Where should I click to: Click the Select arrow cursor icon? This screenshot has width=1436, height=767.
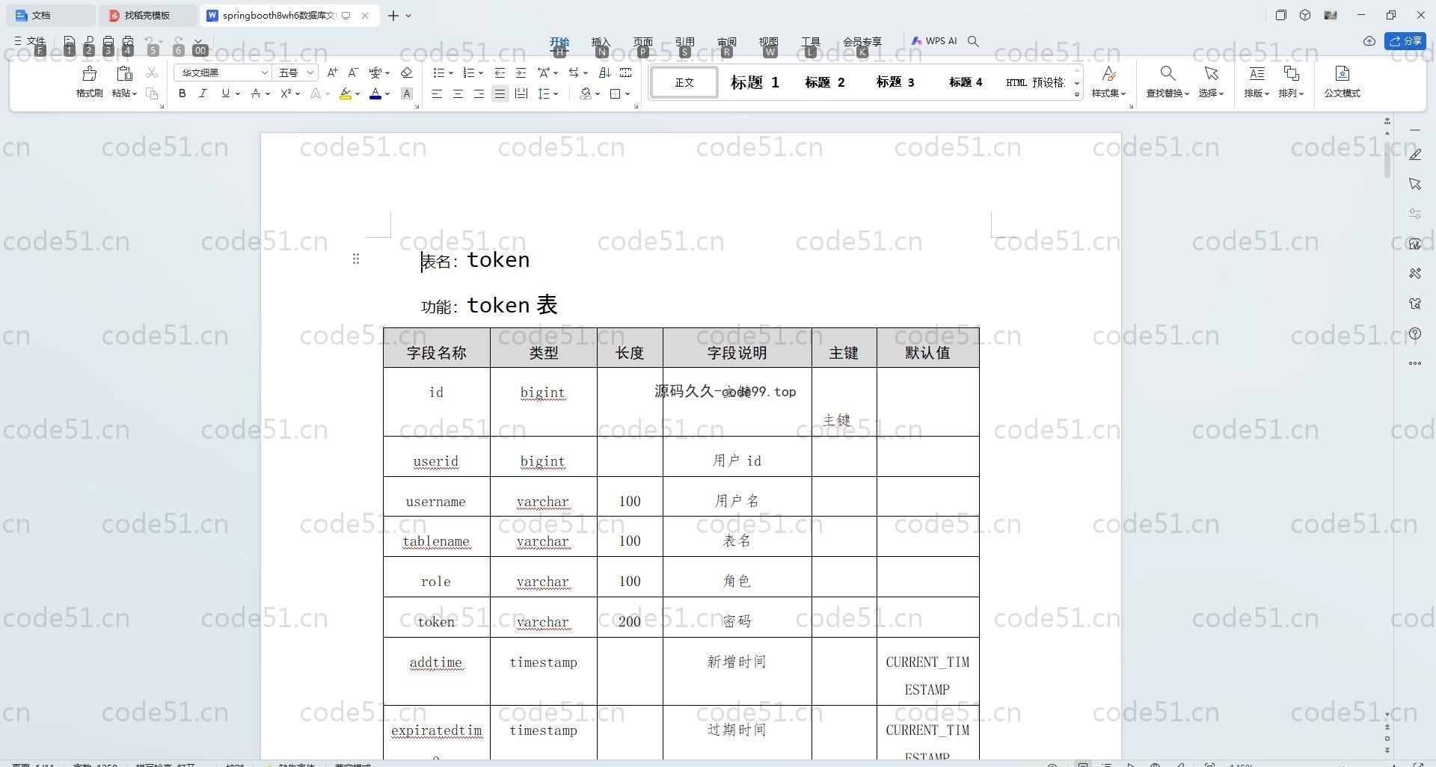tap(1210, 73)
